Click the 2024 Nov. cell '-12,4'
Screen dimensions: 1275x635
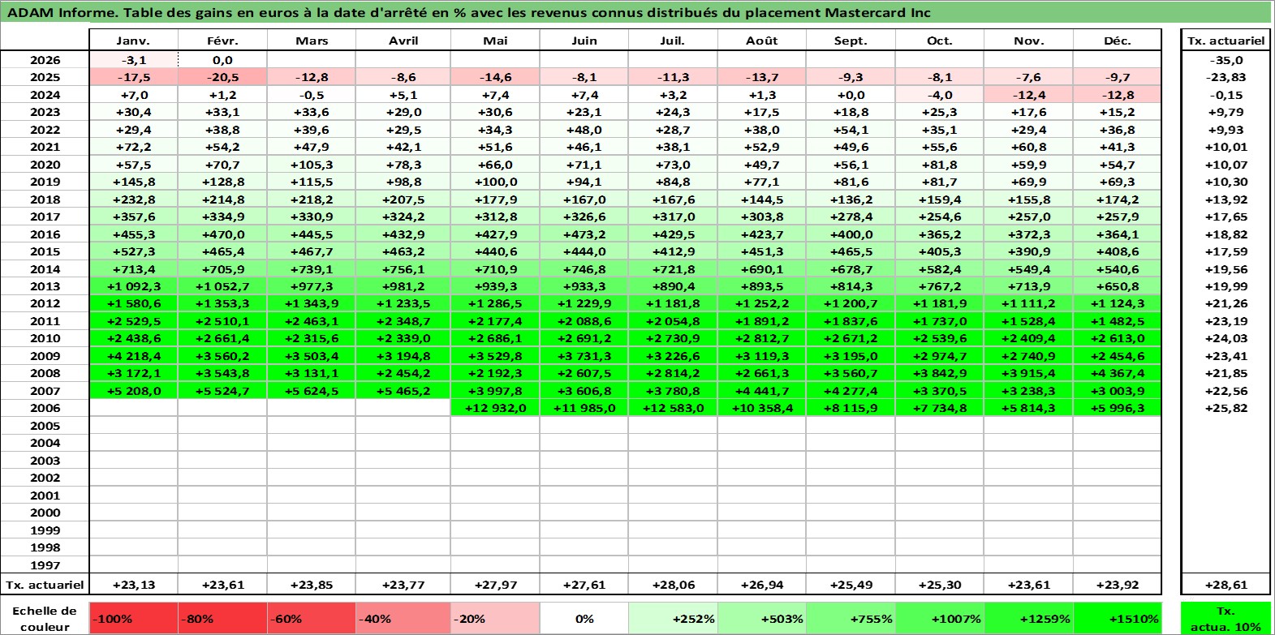[x=1028, y=95]
